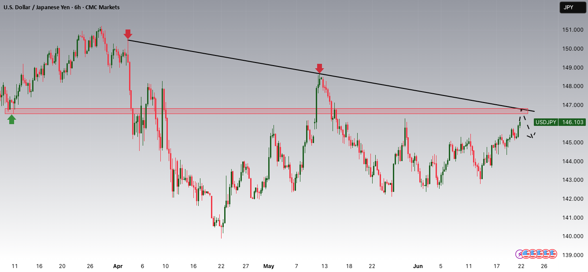Select the red horizontal resistance zone rectangle
The image size is (588, 272).
click(266, 111)
